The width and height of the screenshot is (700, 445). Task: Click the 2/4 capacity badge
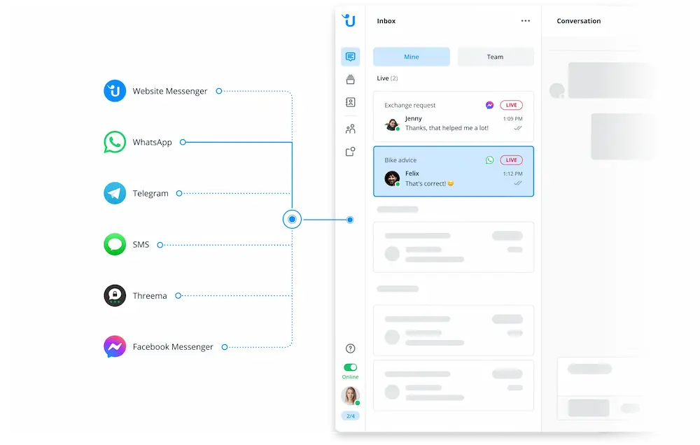[x=350, y=415]
